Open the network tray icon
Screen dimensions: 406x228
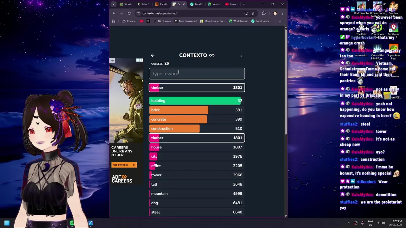378,223
